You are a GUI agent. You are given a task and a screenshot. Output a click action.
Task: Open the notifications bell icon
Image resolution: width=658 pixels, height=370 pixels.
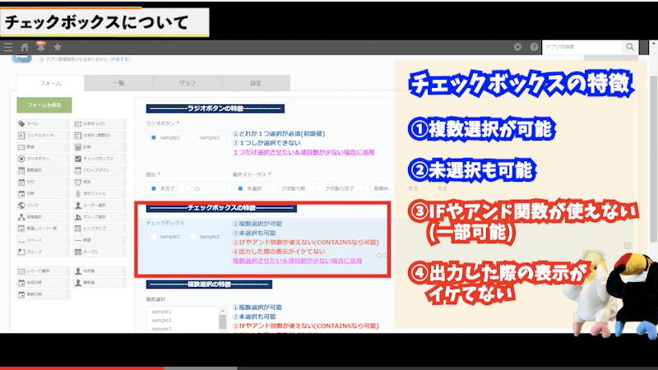pos(40,48)
